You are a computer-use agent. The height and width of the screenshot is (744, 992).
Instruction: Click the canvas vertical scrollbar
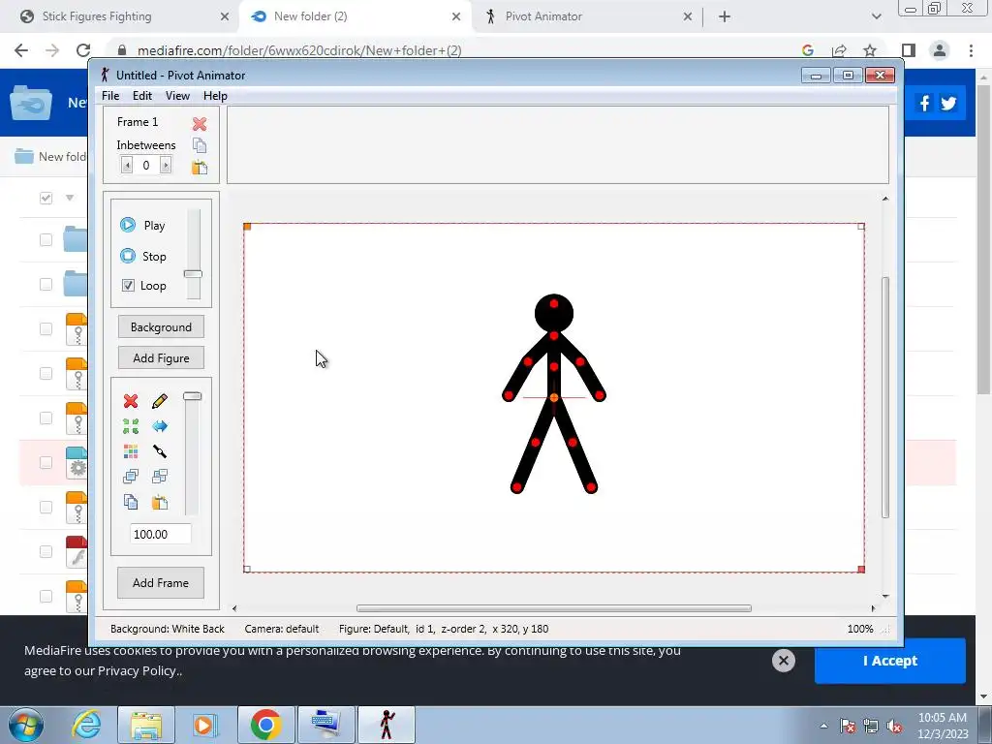(x=885, y=397)
